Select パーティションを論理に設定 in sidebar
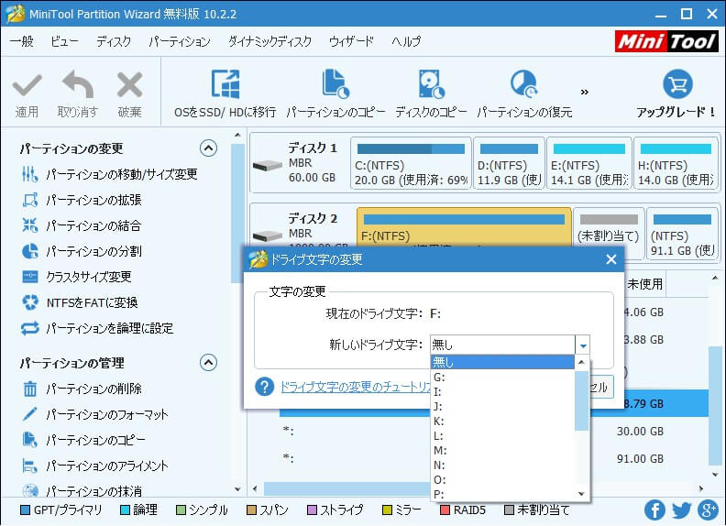 [x=97, y=328]
